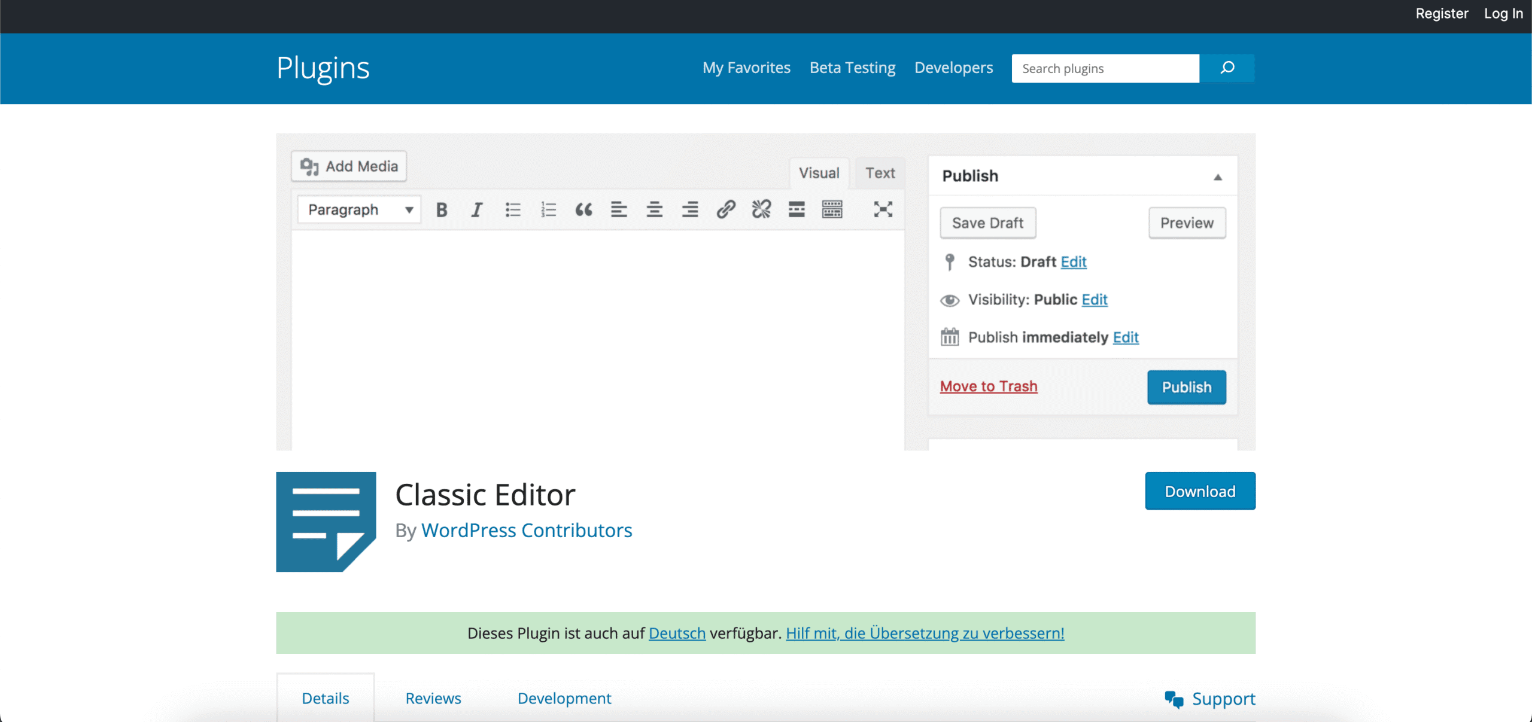
Task: Edit the Visibility: Public setting
Action: click(1094, 300)
